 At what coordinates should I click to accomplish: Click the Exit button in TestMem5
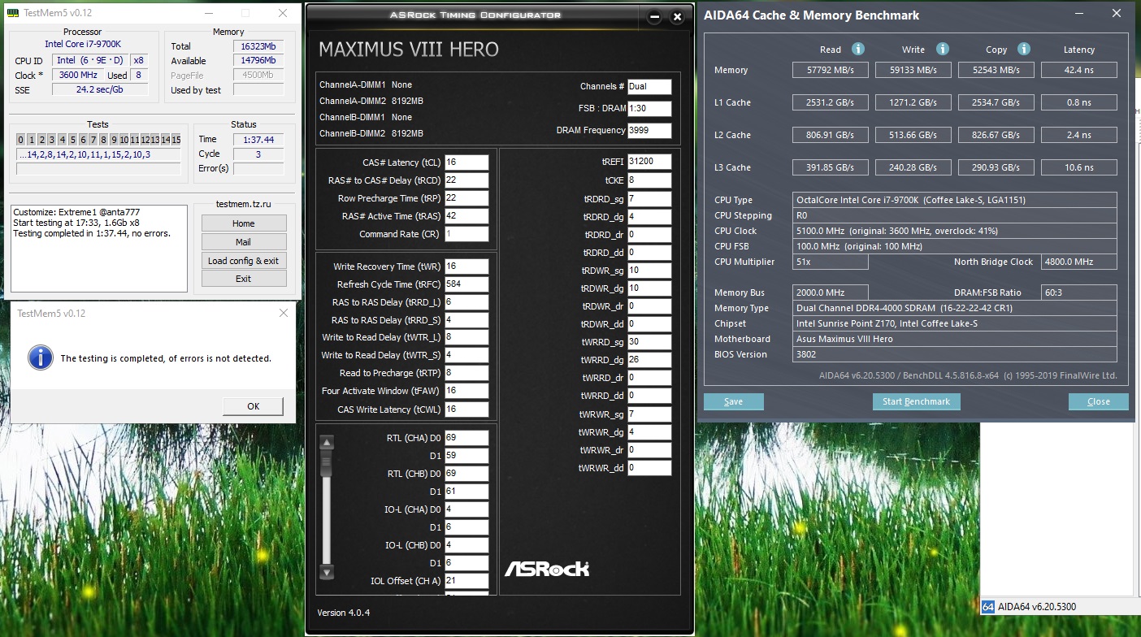(x=244, y=279)
